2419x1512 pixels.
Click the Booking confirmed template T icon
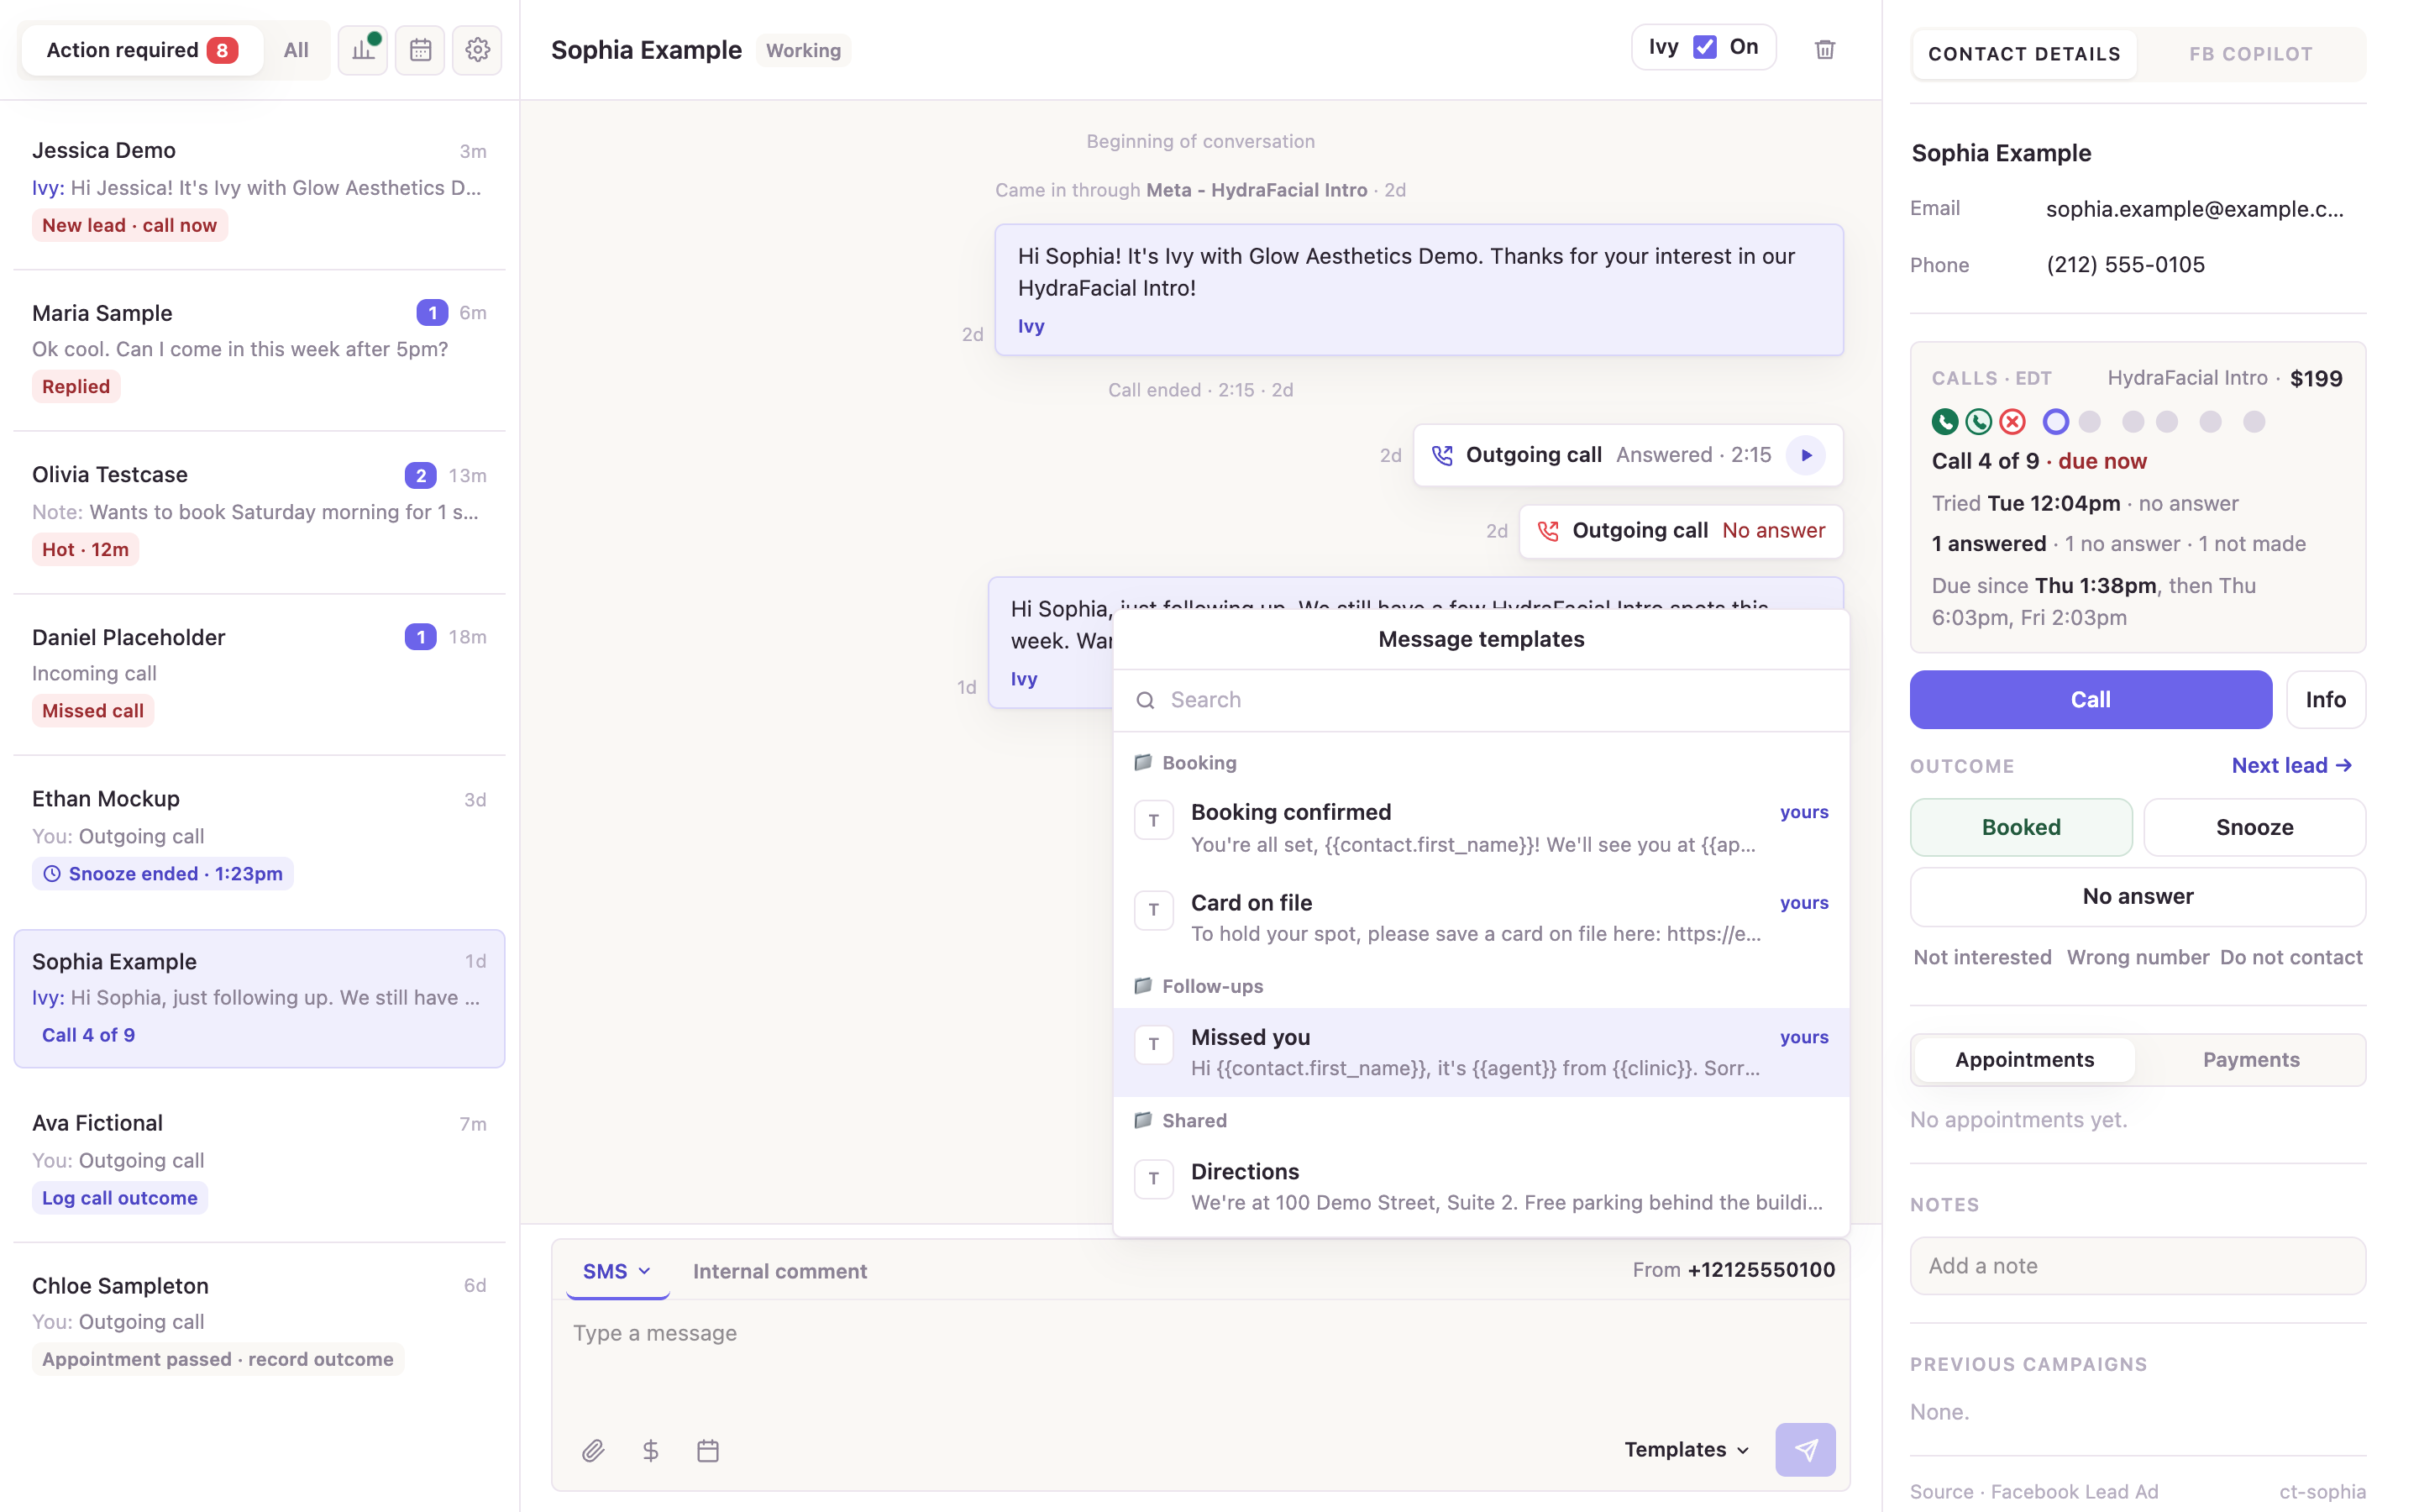point(1153,820)
